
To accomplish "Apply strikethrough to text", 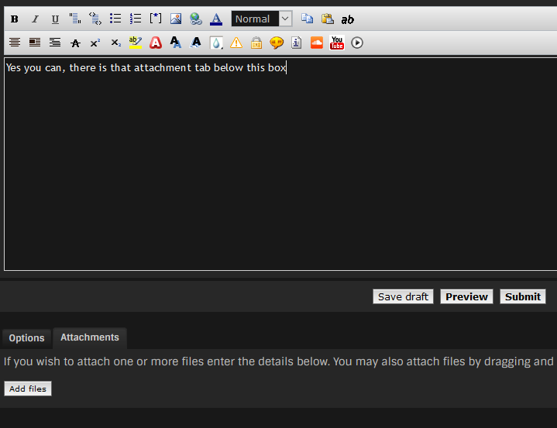I will click(x=75, y=43).
